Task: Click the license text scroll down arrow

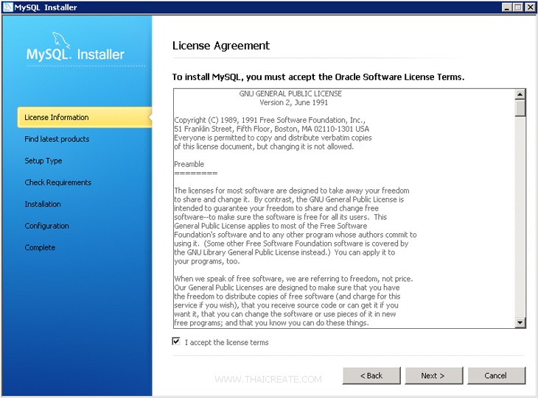Action: (520, 322)
